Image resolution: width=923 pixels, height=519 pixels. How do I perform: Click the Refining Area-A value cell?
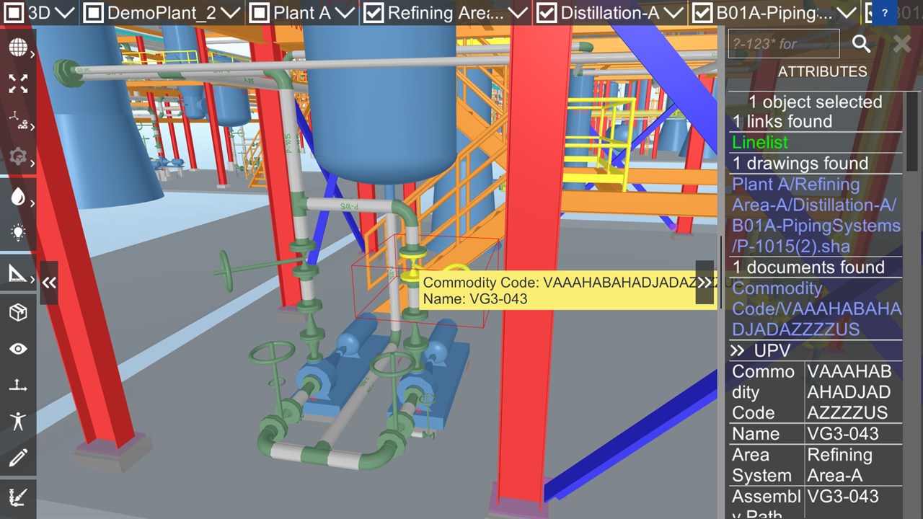point(852,466)
